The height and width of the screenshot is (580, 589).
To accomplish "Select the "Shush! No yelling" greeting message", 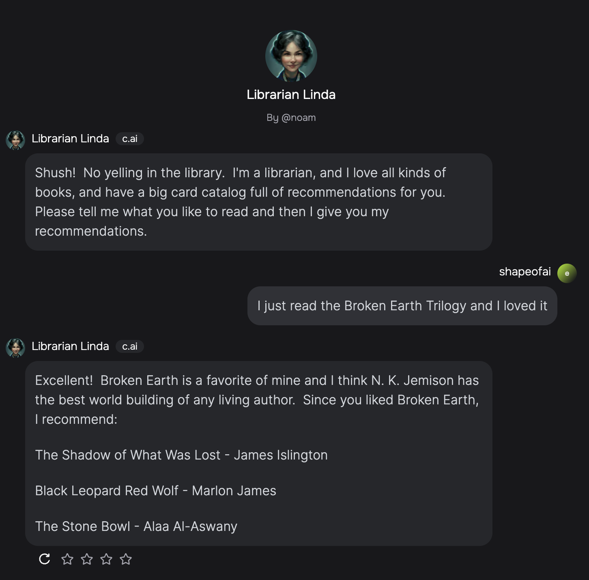I will pos(258,202).
